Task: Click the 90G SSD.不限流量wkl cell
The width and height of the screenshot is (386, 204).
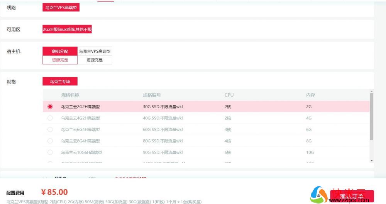Action: 163,152
